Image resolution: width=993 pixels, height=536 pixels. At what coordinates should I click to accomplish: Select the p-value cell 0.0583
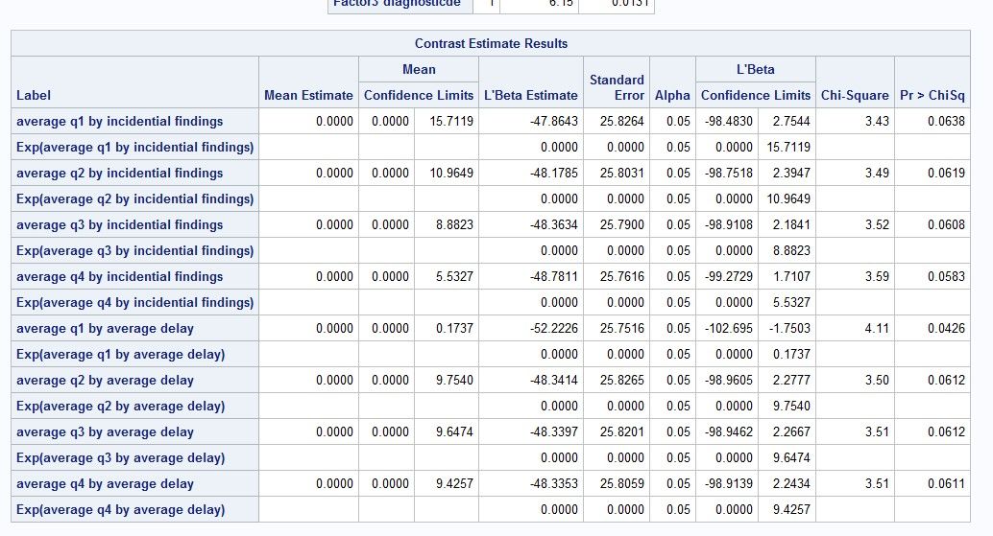(x=946, y=276)
